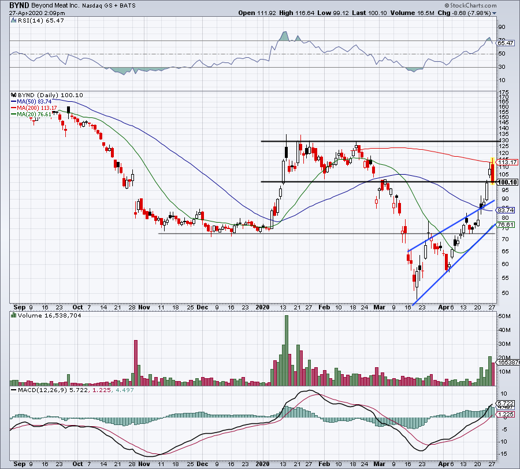
Task: Click the 76.61 MA20 price tag
Action: (x=506, y=225)
